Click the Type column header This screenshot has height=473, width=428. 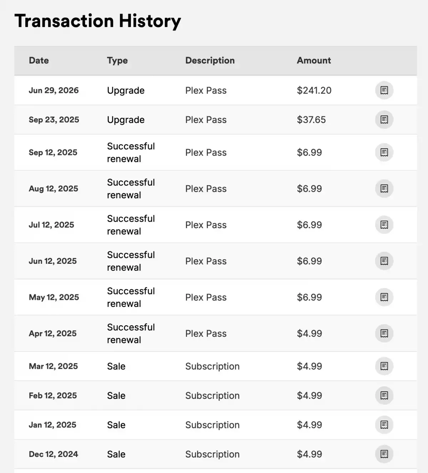click(117, 61)
